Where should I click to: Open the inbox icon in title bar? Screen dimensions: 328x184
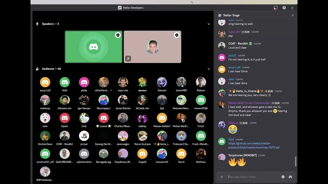(276, 8)
